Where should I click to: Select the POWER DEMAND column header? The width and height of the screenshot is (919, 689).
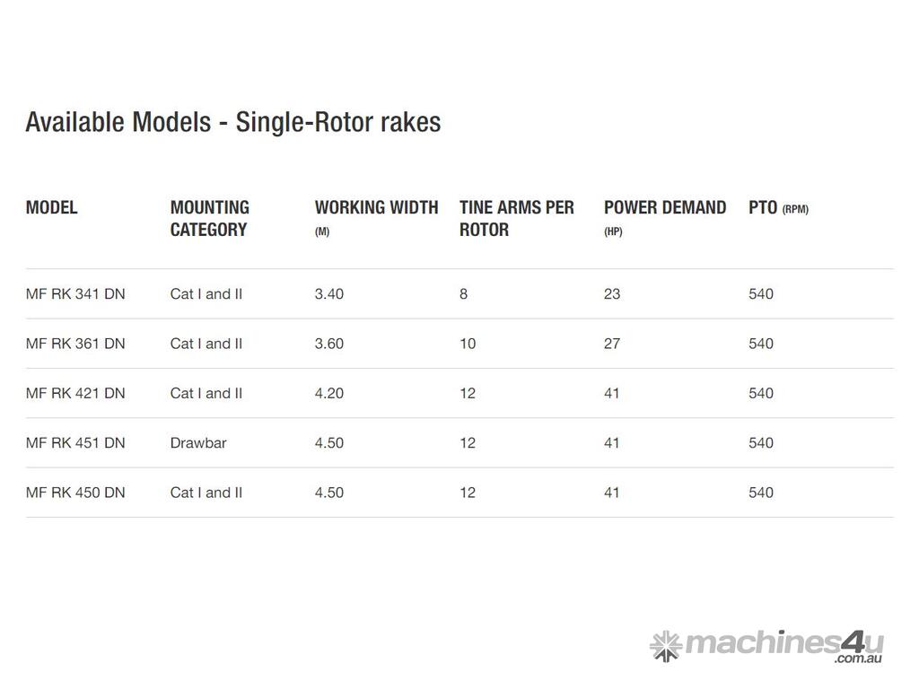tap(665, 208)
